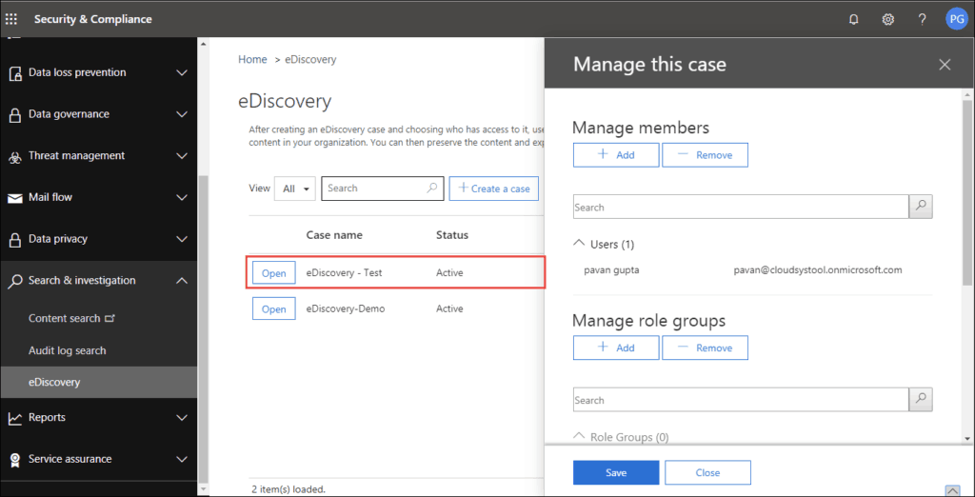
Task: Click Security & Compliance title
Action: coord(92,19)
